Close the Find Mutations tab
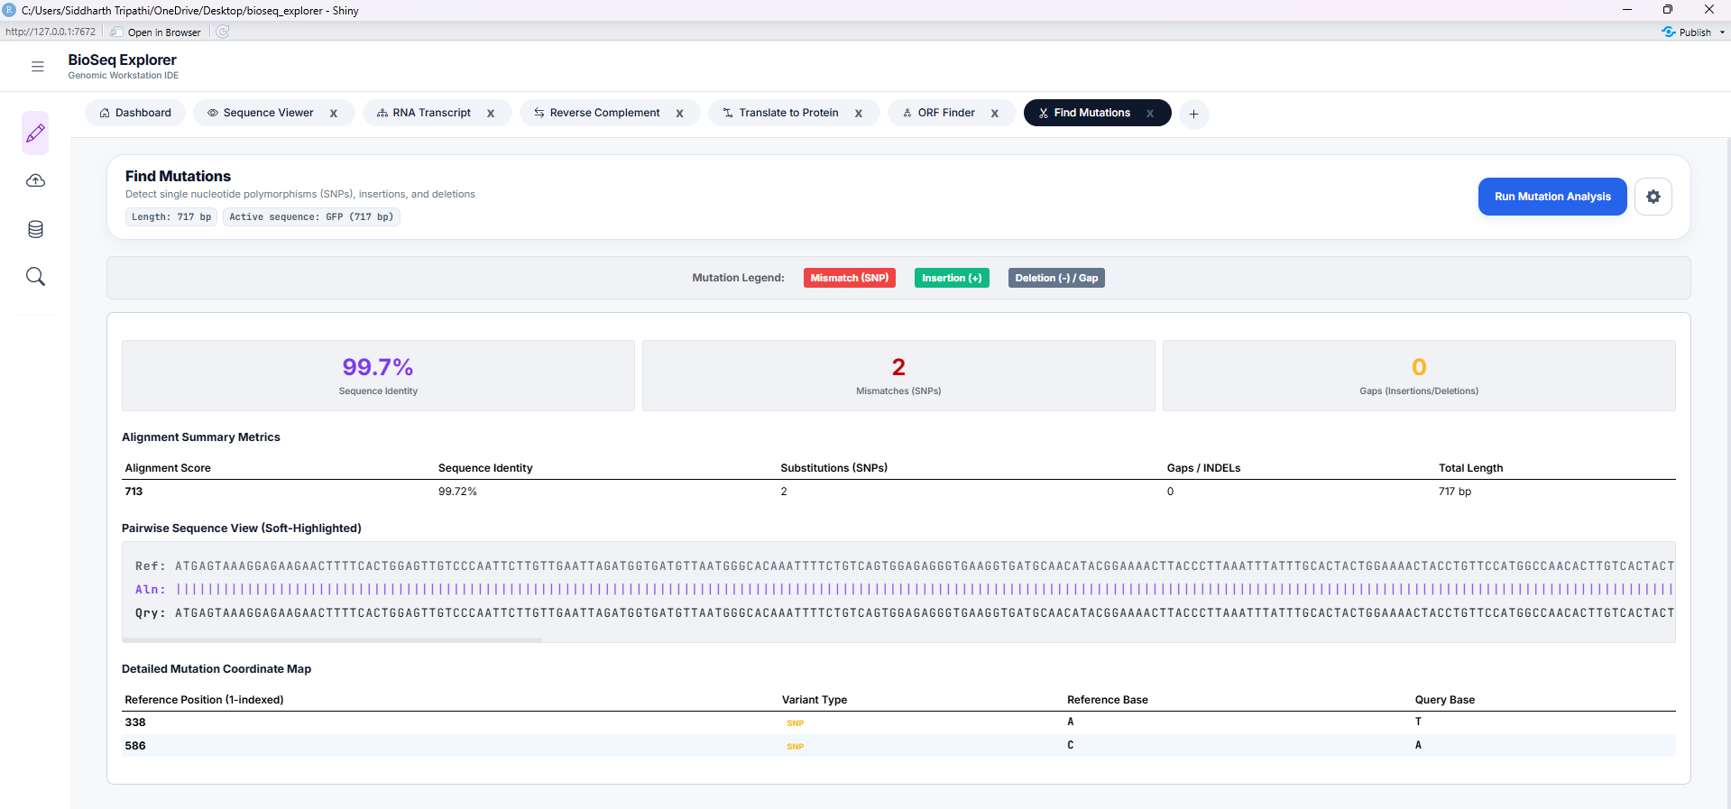The height and width of the screenshot is (809, 1731). (x=1150, y=114)
